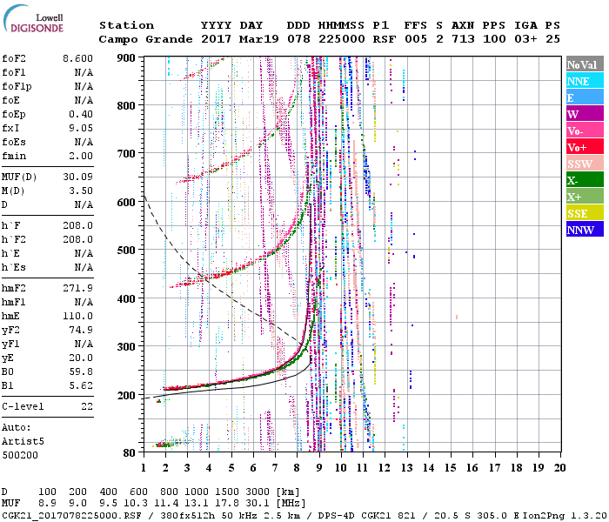Click the day number 078
The width and height of the screenshot is (609, 522).
298,39
